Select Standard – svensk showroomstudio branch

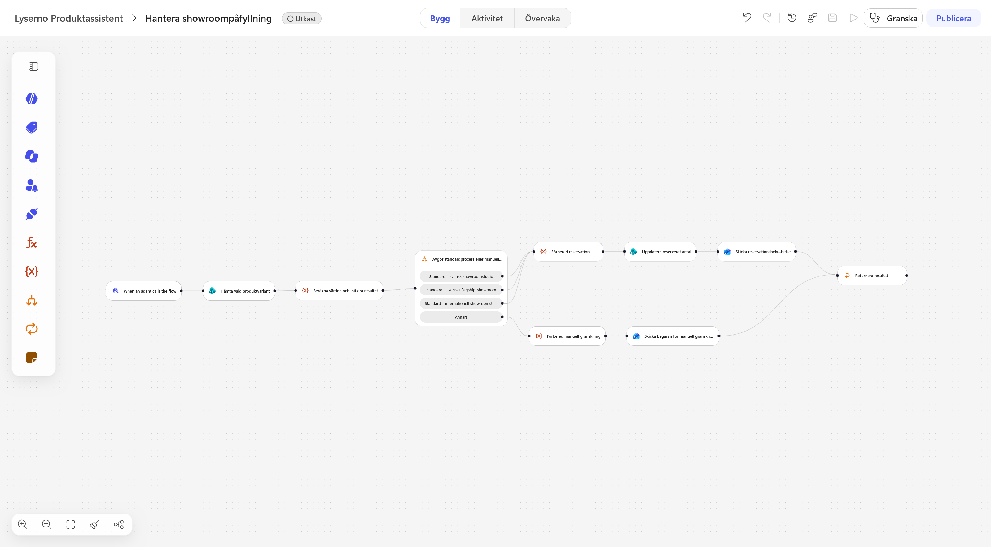coord(461,276)
